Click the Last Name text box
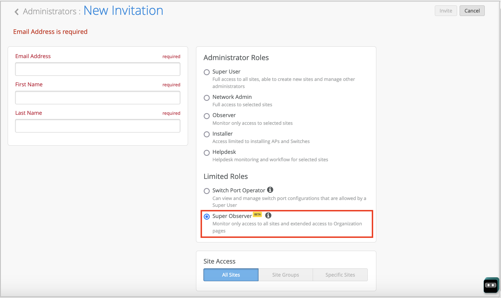The height and width of the screenshot is (298, 501). click(98, 126)
